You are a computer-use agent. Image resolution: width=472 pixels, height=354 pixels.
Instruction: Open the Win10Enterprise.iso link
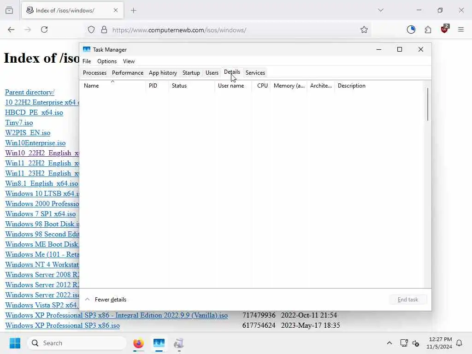35,143
